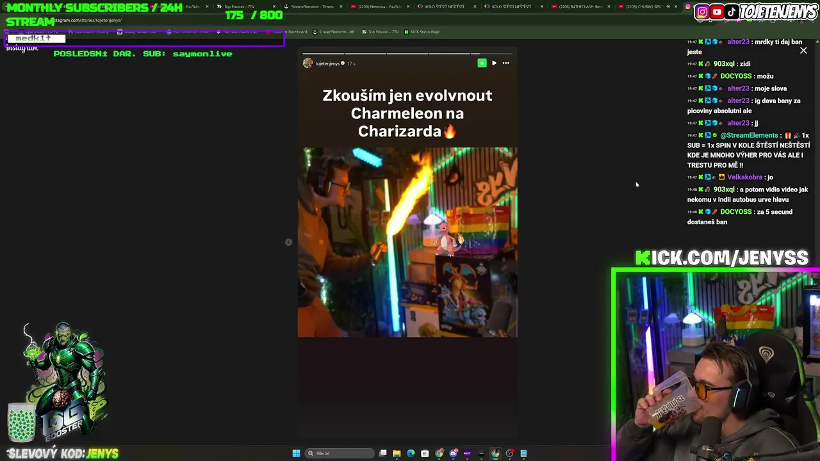The height and width of the screenshot is (461, 820).
Task: Click 903xql in the 'zidi' chat message
Action: coord(724,63)
